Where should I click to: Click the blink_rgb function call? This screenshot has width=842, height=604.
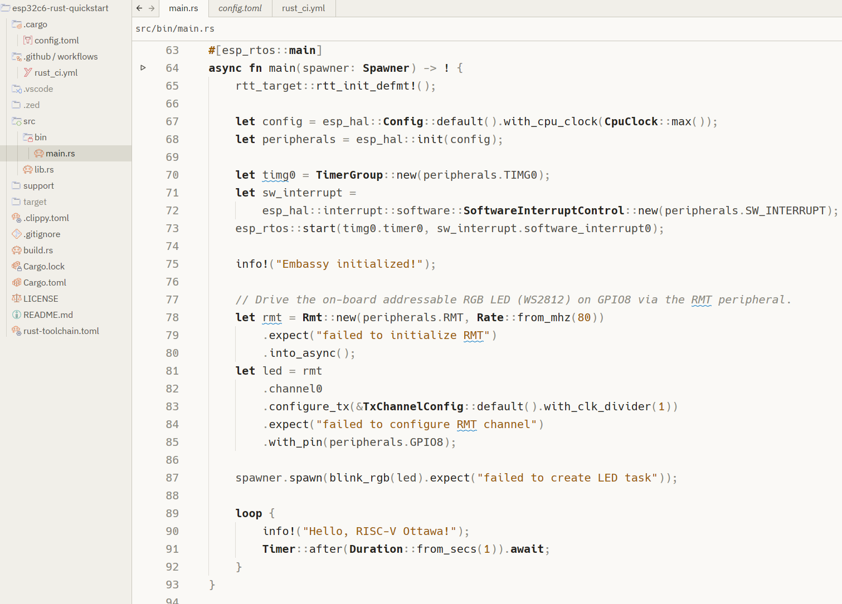(359, 478)
